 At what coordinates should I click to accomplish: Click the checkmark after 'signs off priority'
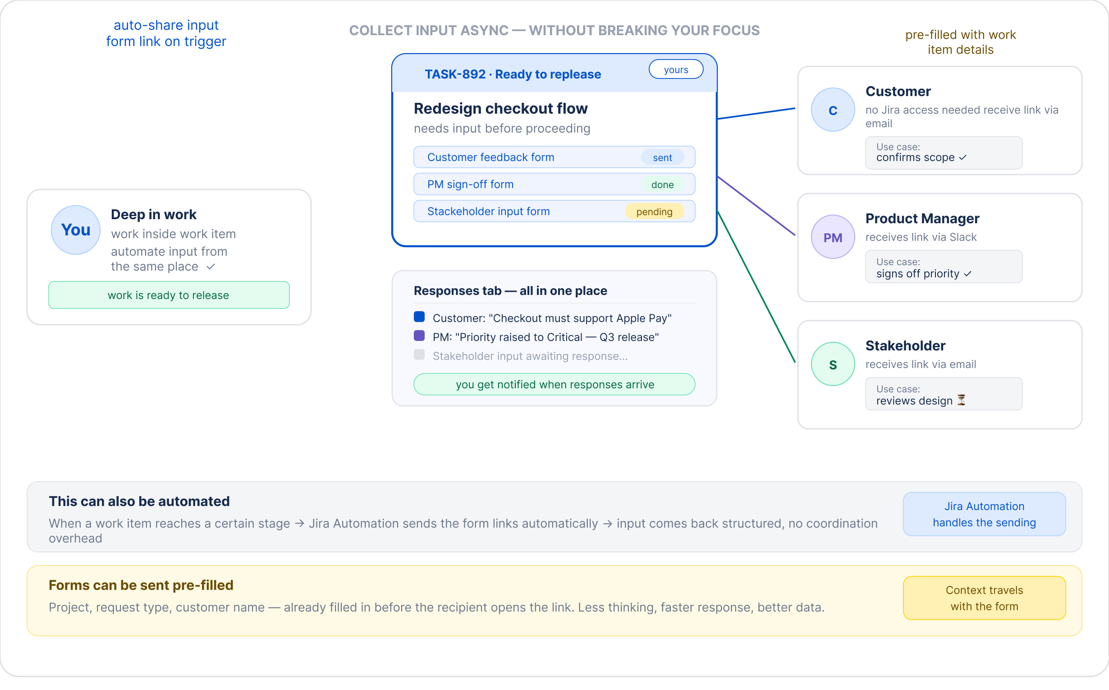967,274
